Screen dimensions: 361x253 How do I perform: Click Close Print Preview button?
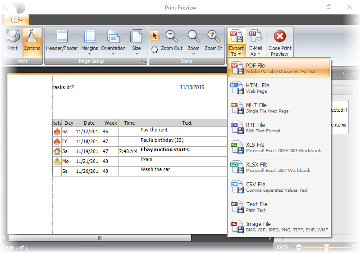(280, 42)
